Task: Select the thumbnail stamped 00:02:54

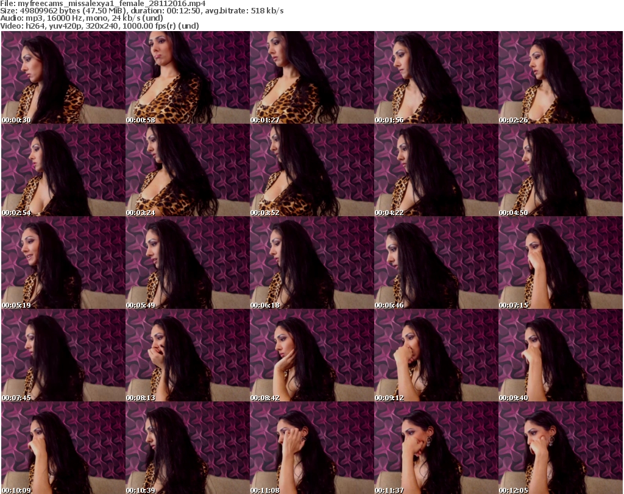Action: click(63, 170)
